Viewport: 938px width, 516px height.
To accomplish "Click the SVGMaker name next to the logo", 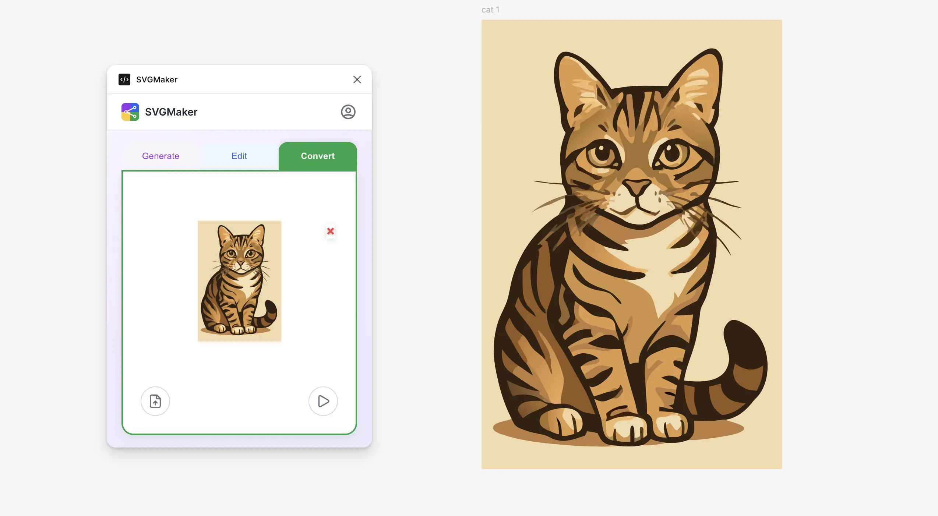I will [x=170, y=112].
